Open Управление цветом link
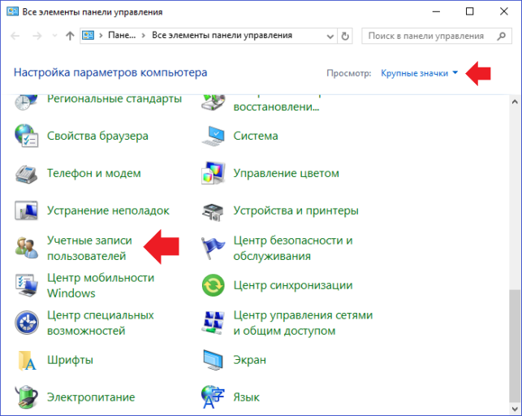The image size is (522, 416). pyautogui.click(x=287, y=173)
